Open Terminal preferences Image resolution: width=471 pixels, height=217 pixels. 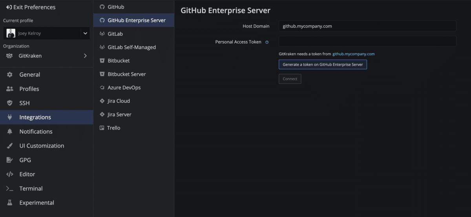pos(31,188)
